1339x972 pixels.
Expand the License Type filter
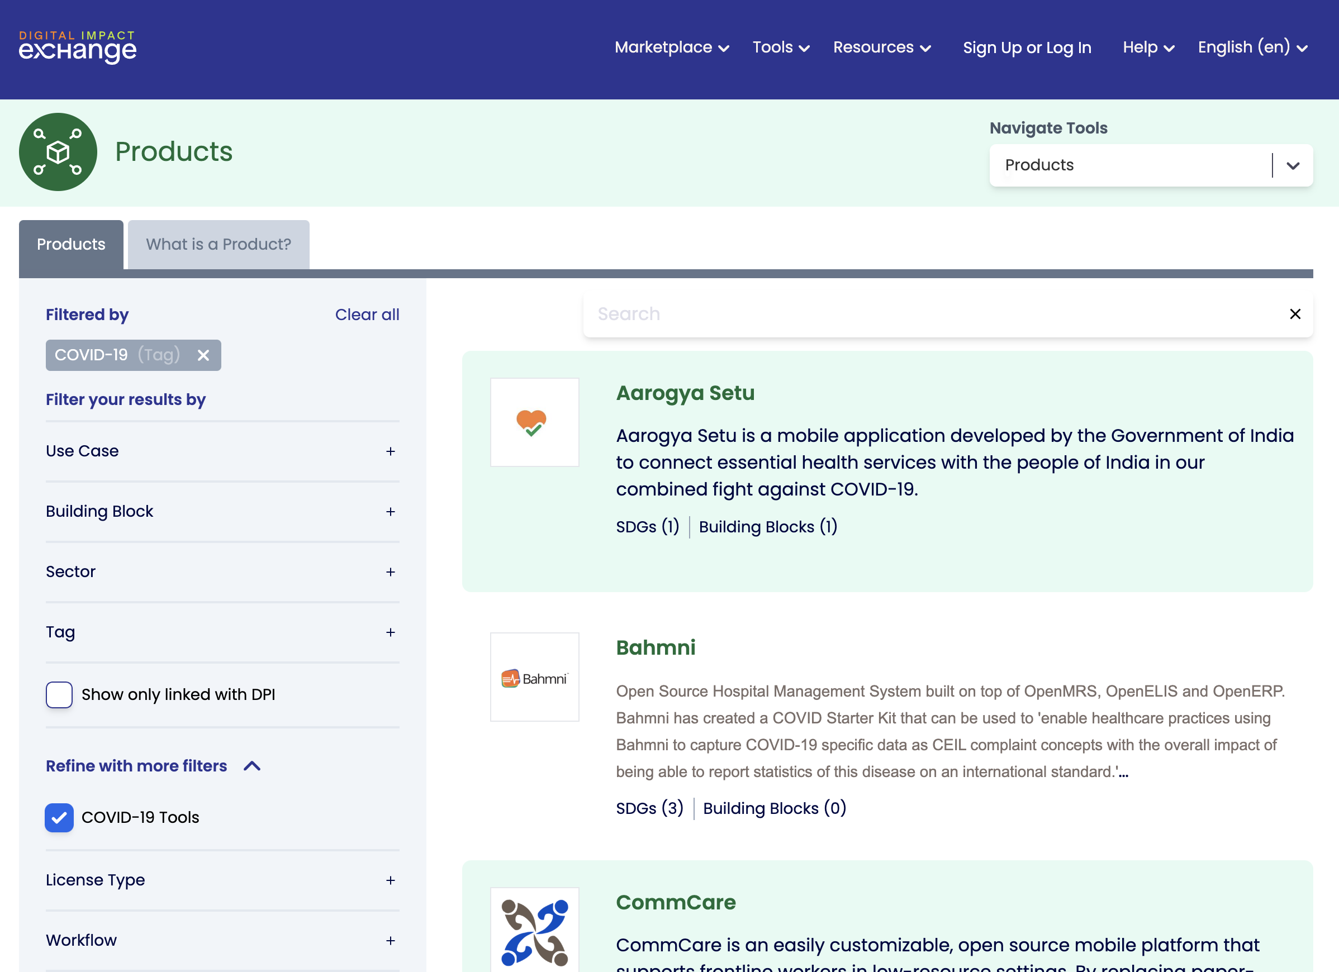tap(222, 880)
